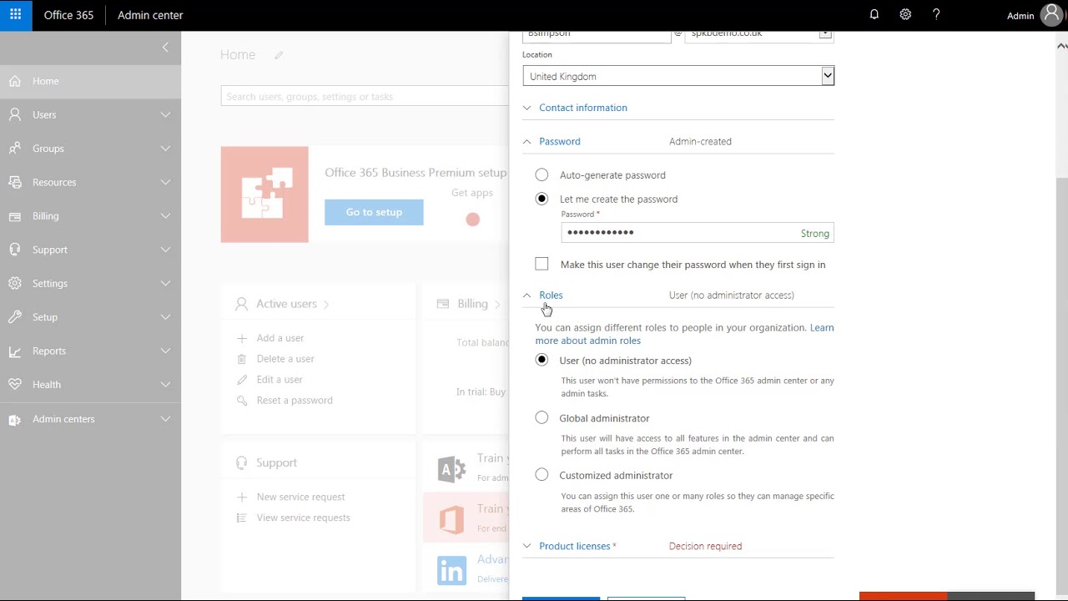
Task: Click Reset a password link
Action: (x=295, y=401)
